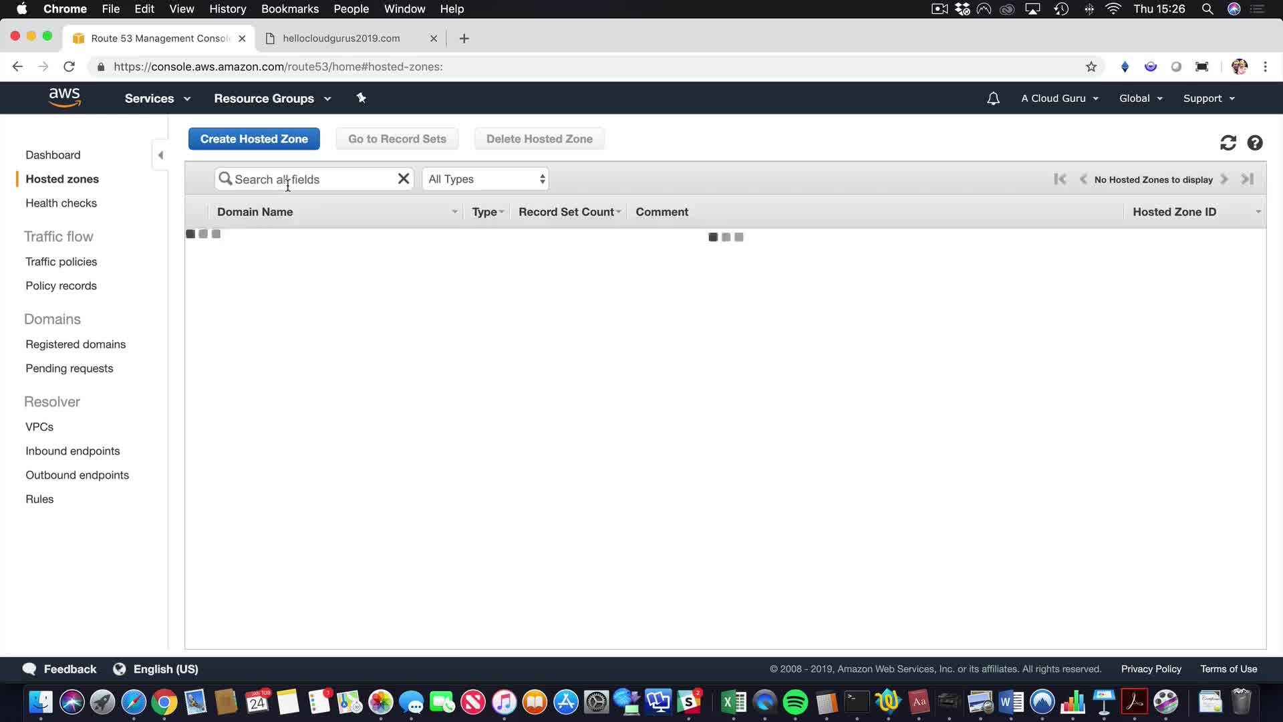
Task: Open the A Cloud Guru account menu
Action: (1059, 98)
